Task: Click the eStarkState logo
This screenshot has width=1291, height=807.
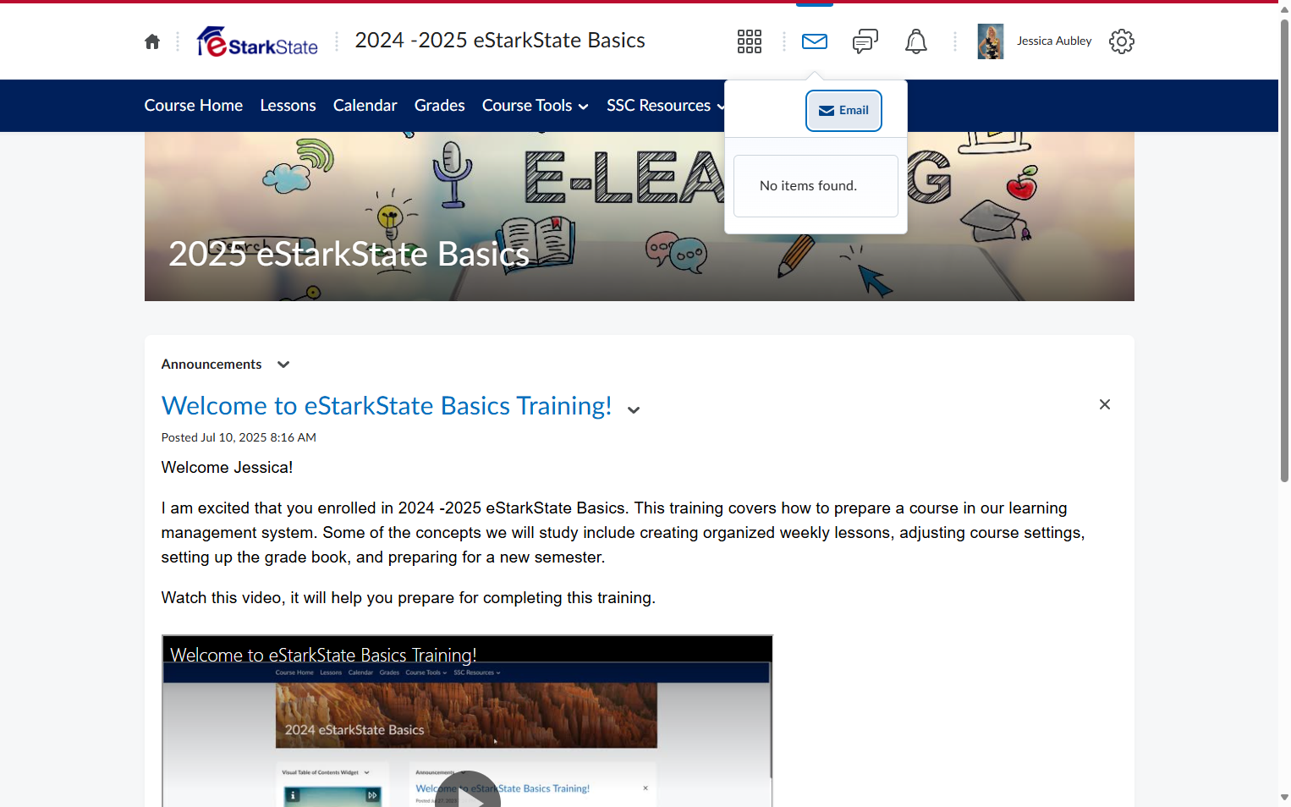Action: pos(257,41)
